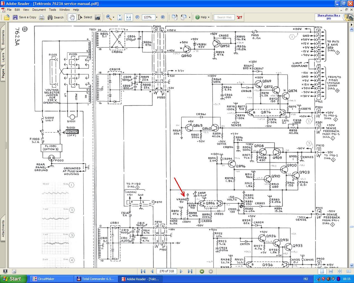
Task: Open the zoom percentage dropdown
Action: coord(157,17)
